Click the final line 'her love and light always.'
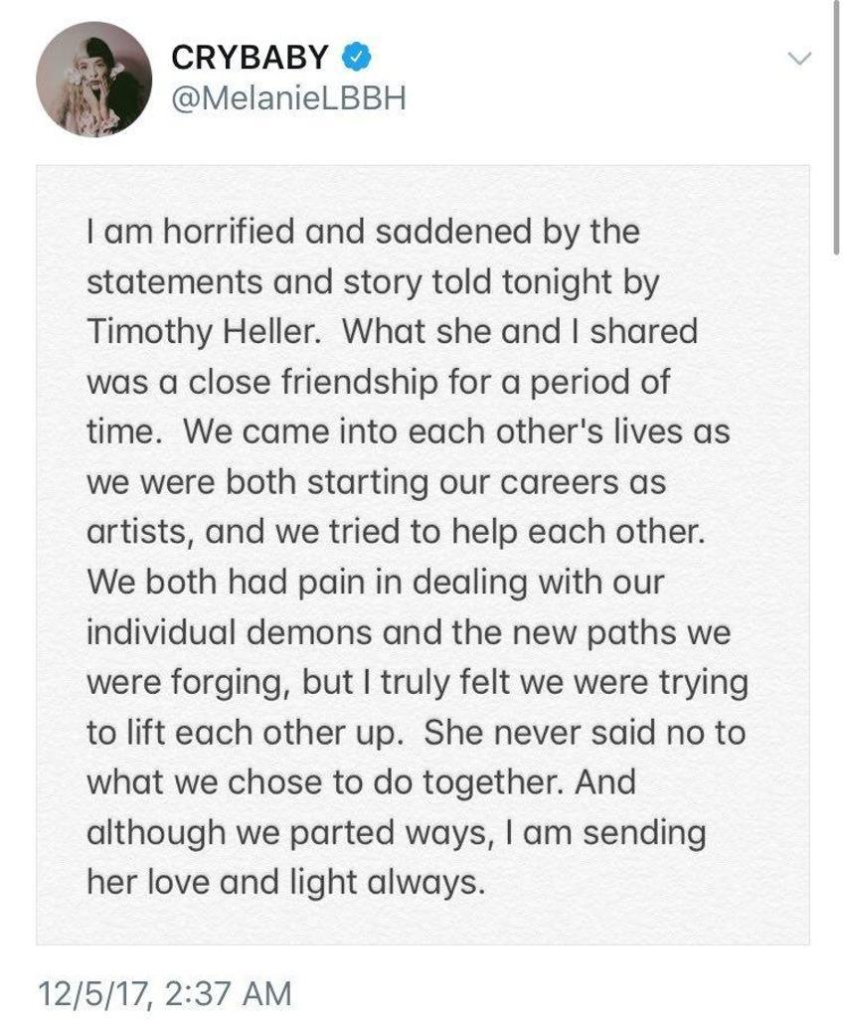 click(x=286, y=882)
